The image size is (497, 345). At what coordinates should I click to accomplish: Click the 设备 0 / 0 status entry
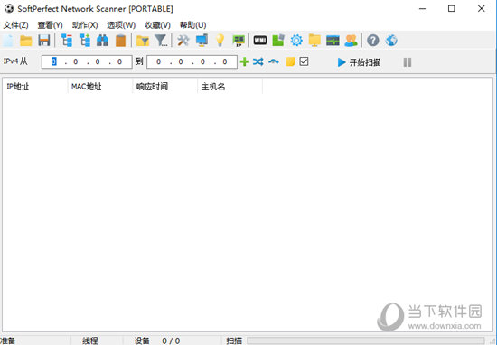pyautogui.click(x=157, y=340)
